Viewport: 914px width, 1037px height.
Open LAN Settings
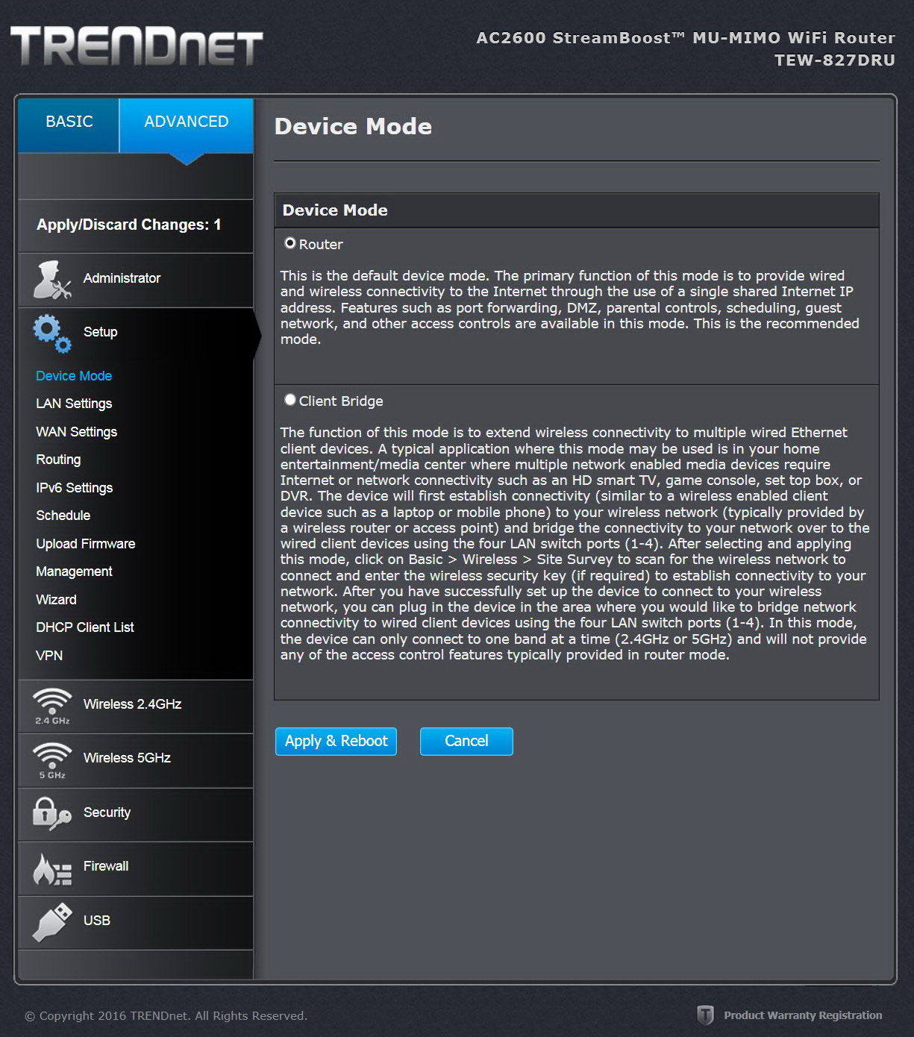click(x=74, y=404)
